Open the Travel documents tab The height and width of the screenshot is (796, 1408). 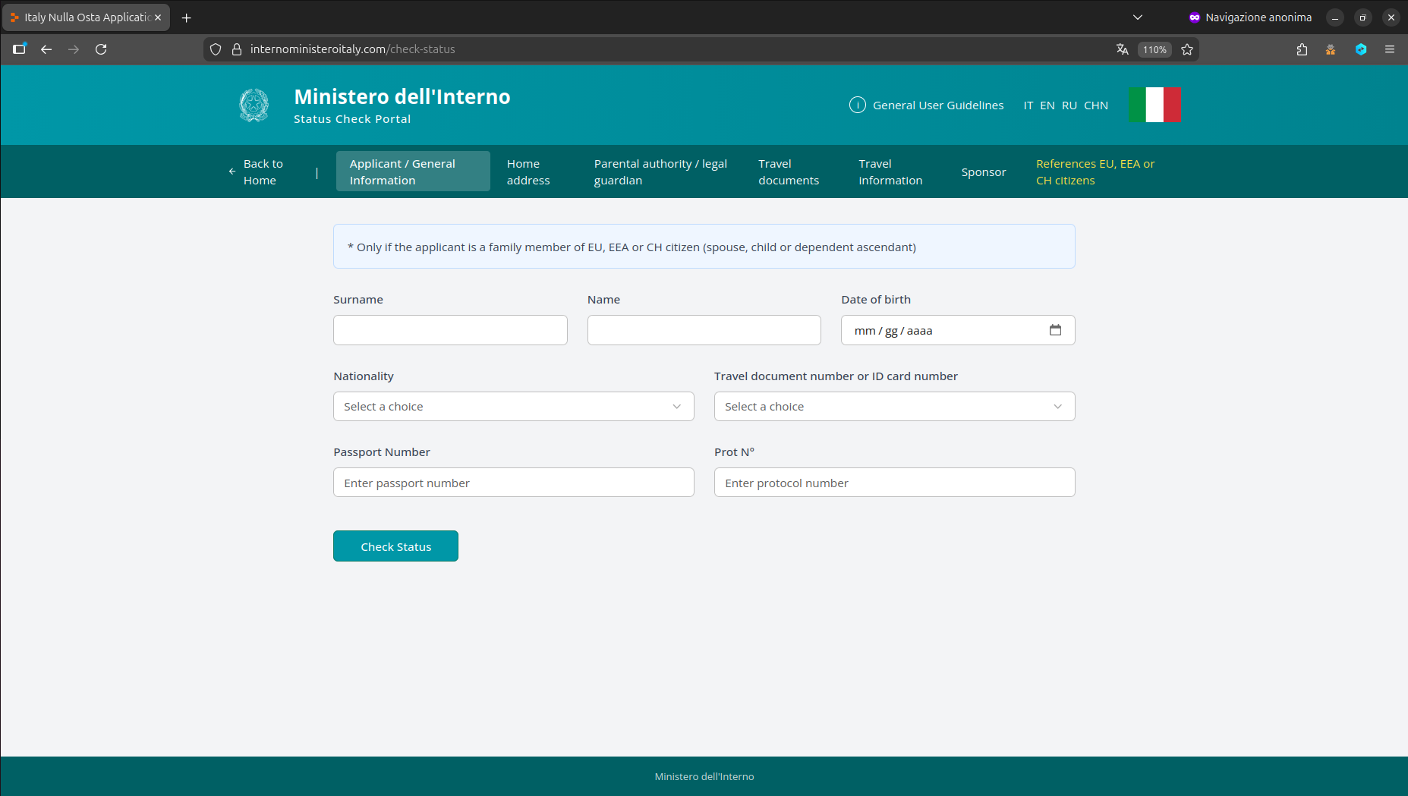(789, 172)
